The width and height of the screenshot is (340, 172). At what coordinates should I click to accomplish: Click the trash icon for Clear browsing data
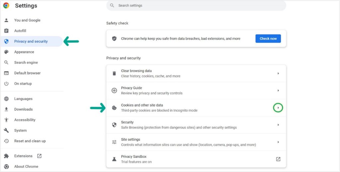pyautogui.click(x=114, y=73)
